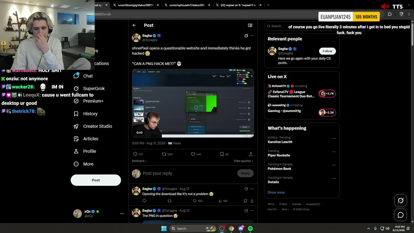The width and height of the screenshot is (414, 233).
Task: Open options for the Piper Rockelle trend
Action: (334, 151)
